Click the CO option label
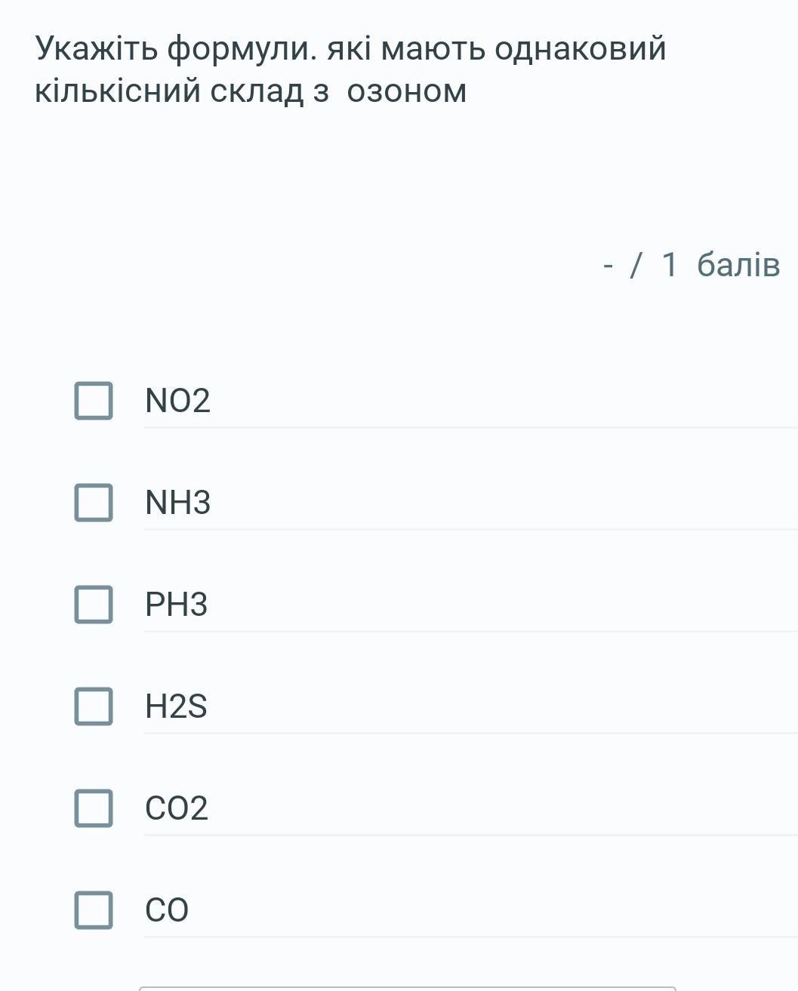Image resolution: width=798 pixels, height=991 pixels. tap(167, 910)
